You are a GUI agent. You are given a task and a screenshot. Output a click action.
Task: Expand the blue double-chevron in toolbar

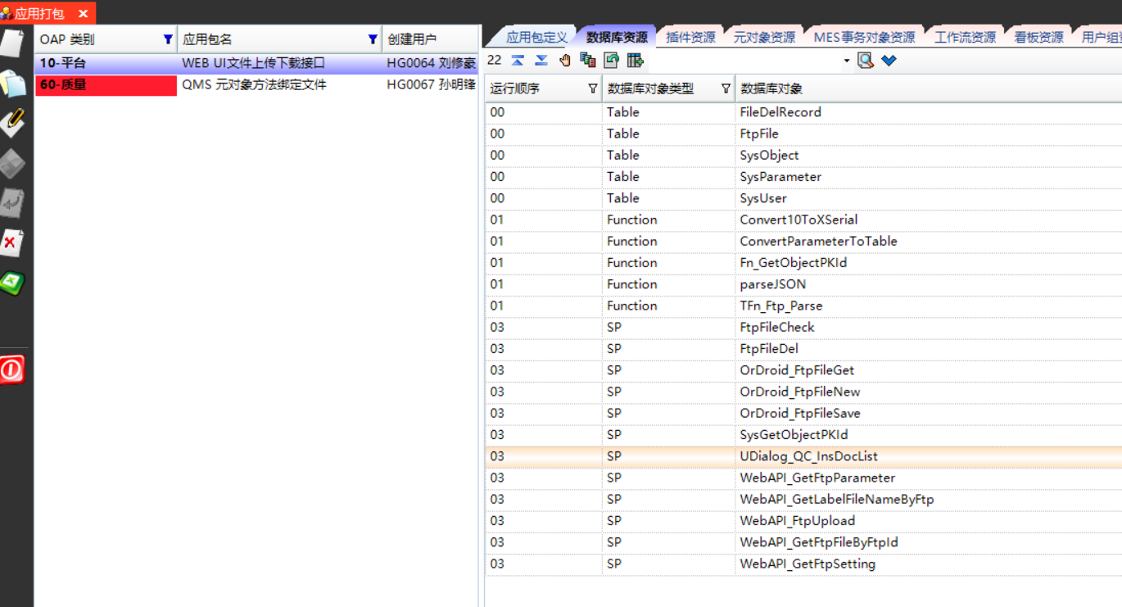click(889, 61)
